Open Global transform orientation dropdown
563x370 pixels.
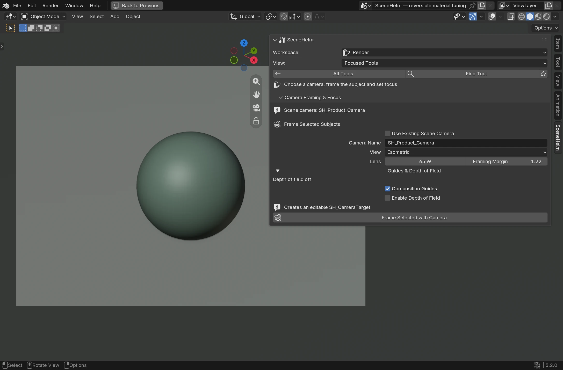point(245,17)
